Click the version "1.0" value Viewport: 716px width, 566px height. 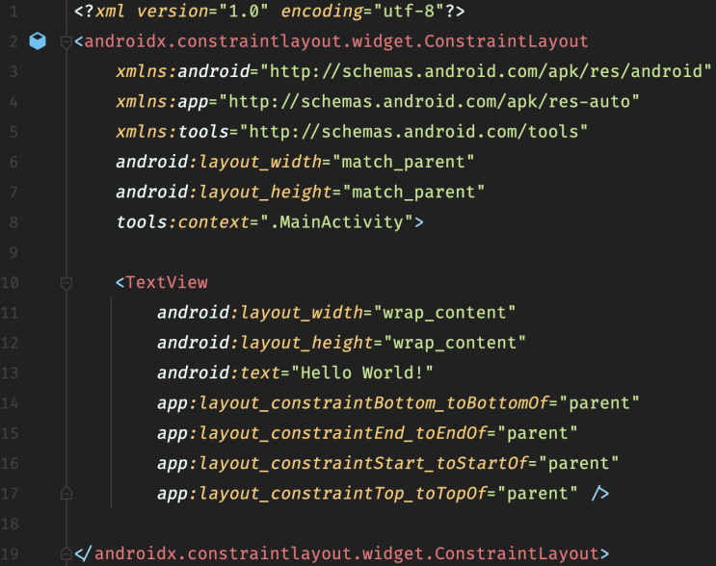[244, 11]
